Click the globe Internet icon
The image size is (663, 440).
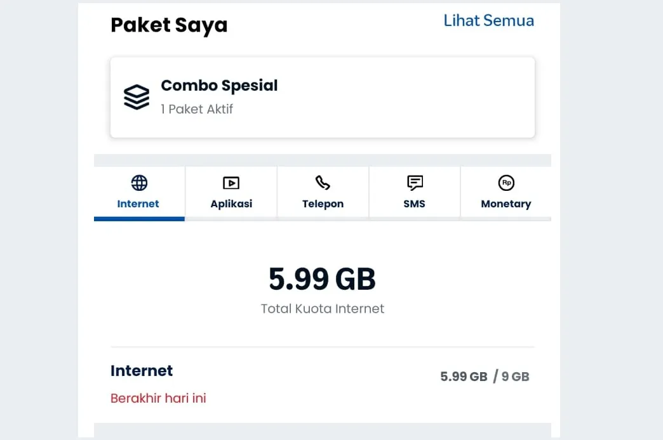139,183
